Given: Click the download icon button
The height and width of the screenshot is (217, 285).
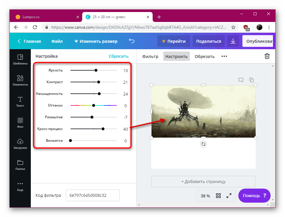Looking at the screenshot, I should [x=233, y=41].
